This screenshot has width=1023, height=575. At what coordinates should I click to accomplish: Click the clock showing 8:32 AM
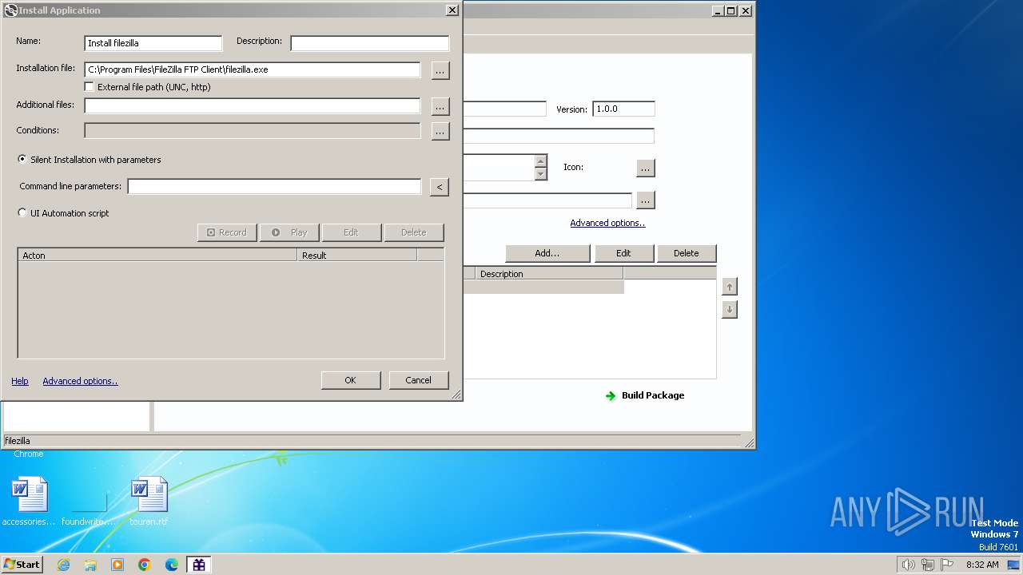982,565
